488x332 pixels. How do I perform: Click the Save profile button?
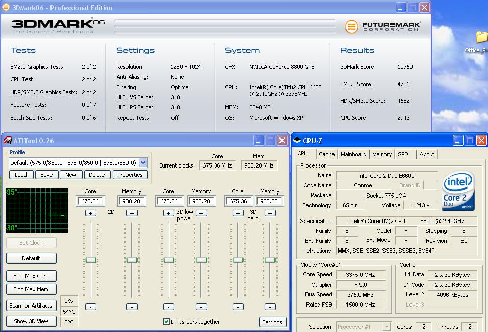[47, 175]
